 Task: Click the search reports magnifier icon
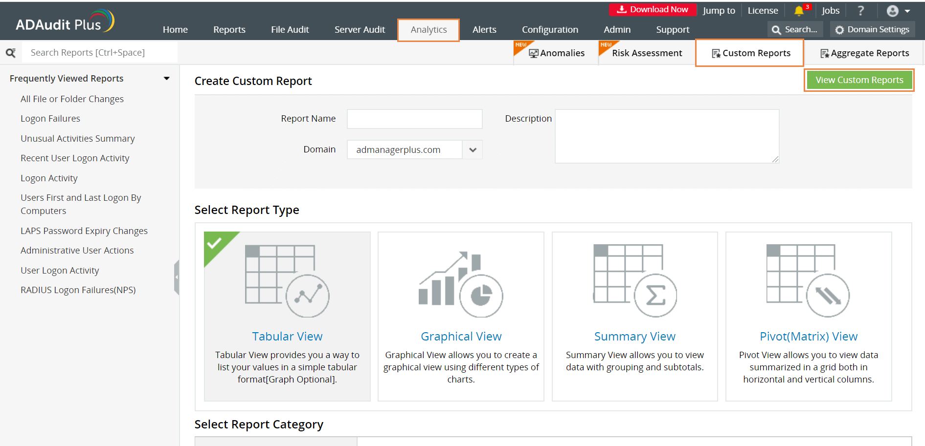tap(10, 53)
